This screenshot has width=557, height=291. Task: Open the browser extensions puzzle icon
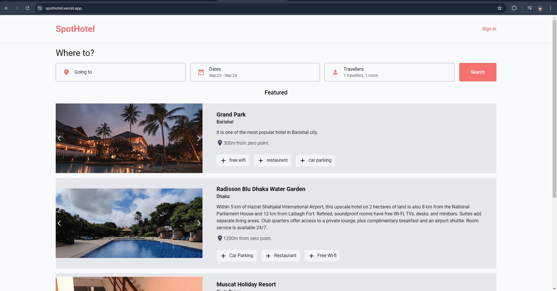514,8
